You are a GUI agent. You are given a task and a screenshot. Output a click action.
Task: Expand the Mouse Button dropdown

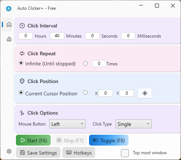tap(67, 124)
